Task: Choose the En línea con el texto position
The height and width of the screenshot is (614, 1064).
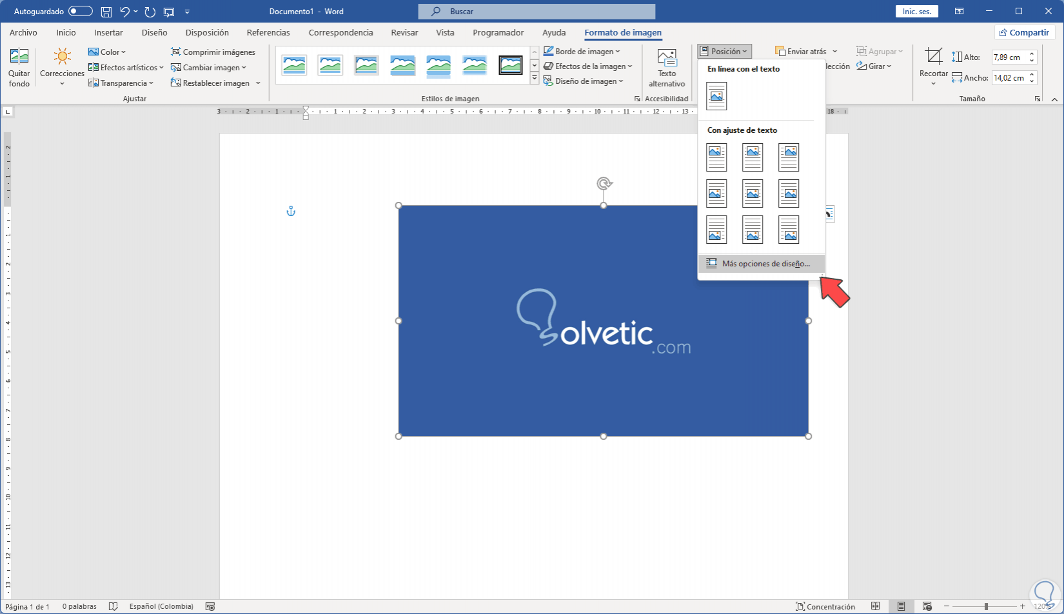Action: (716, 96)
